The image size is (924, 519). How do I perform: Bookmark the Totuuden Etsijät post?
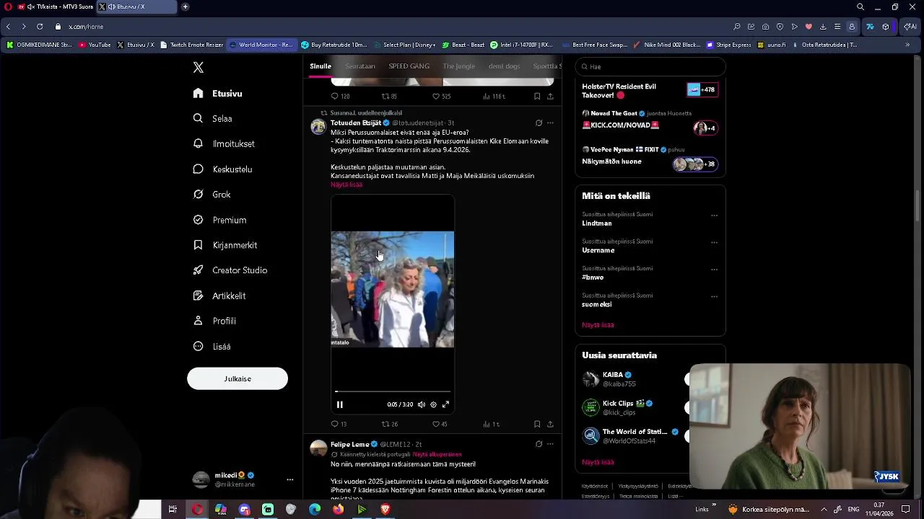[537, 424]
